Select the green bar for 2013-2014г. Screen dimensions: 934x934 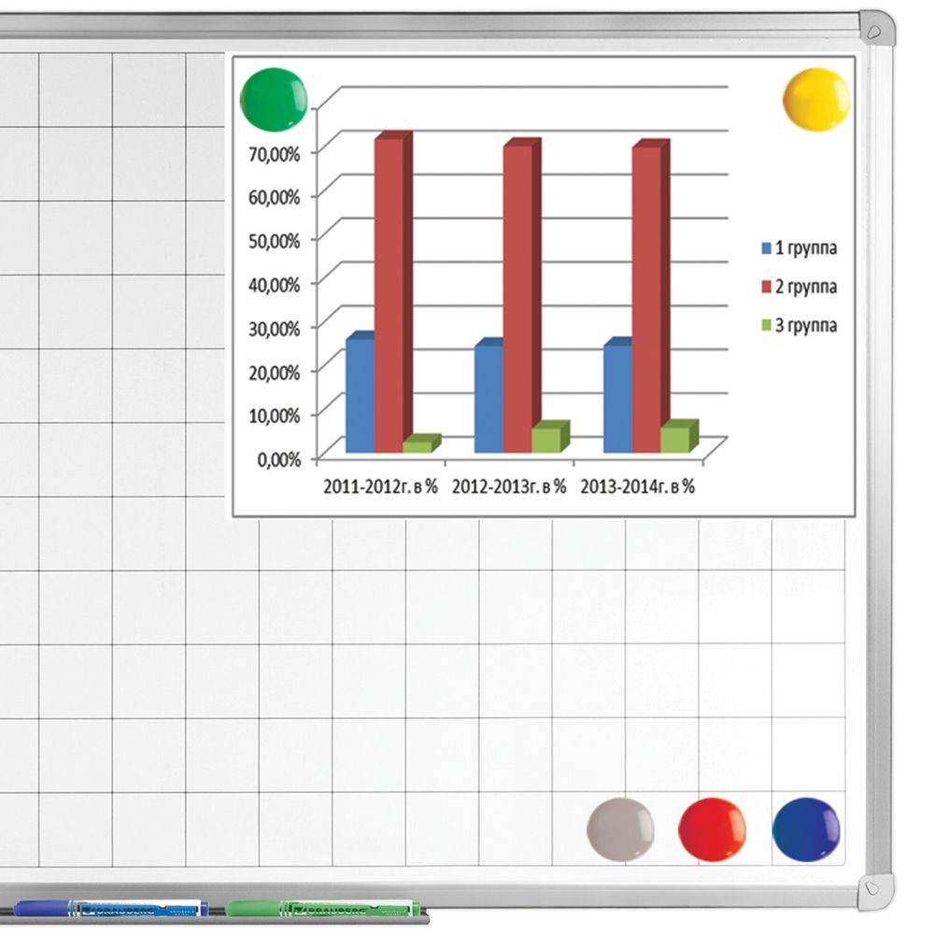pyautogui.click(x=674, y=439)
